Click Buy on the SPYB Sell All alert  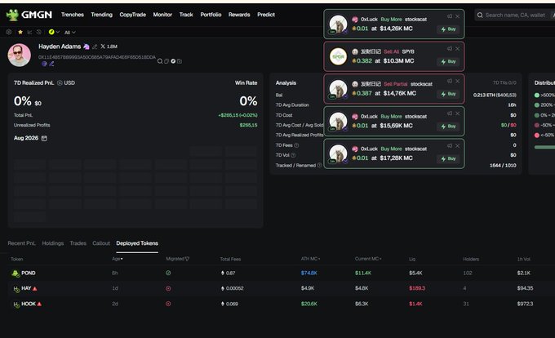(448, 61)
